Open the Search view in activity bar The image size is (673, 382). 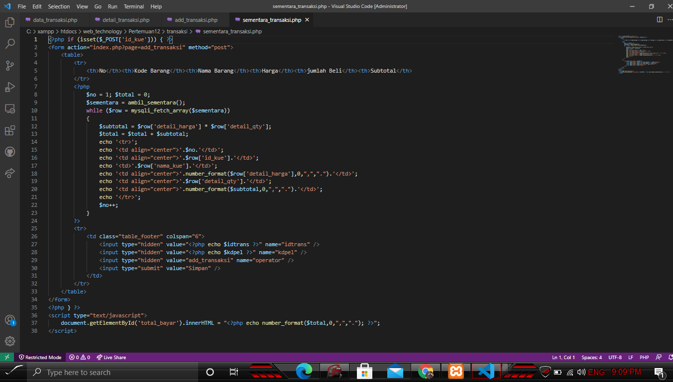tap(10, 44)
